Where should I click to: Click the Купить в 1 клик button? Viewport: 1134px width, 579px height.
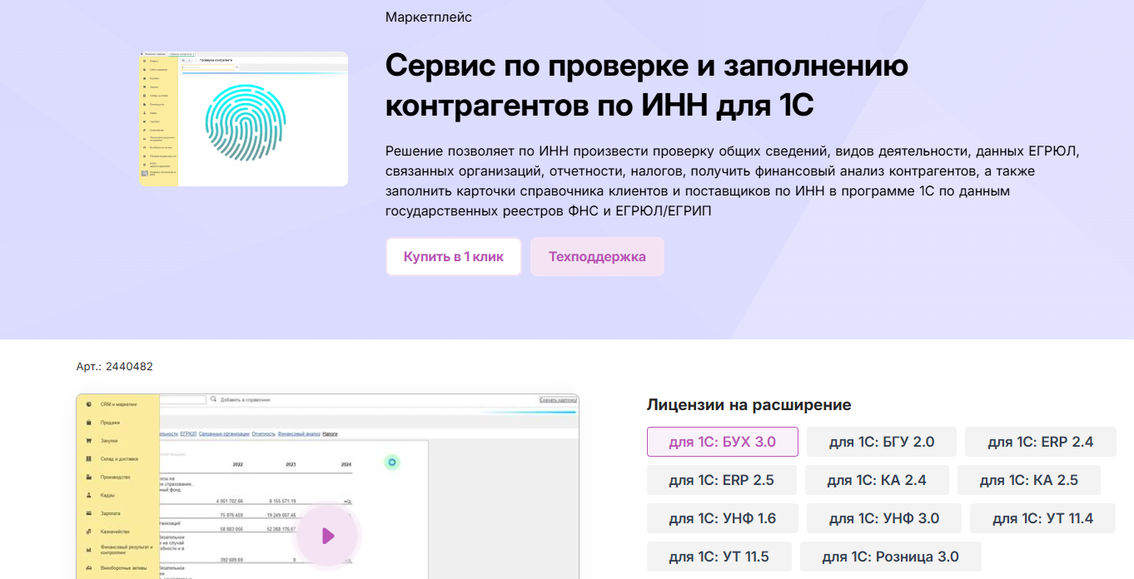(454, 256)
